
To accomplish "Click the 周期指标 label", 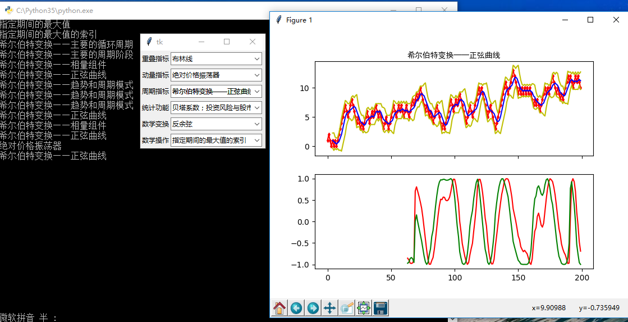I will [x=155, y=91].
